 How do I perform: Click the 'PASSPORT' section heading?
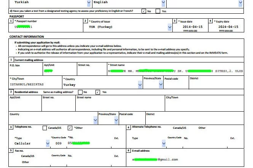[x=17, y=16]
